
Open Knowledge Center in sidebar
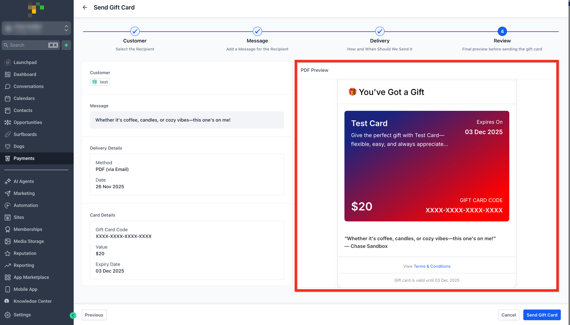tap(32, 301)
